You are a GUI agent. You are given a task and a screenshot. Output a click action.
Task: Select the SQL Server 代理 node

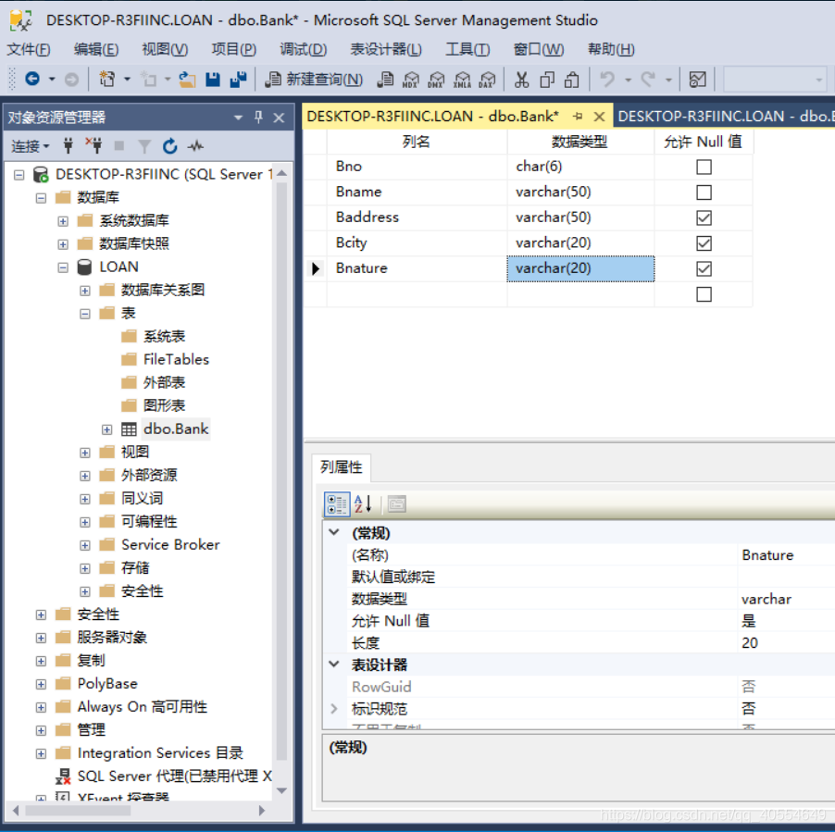(x=174, y=776)
